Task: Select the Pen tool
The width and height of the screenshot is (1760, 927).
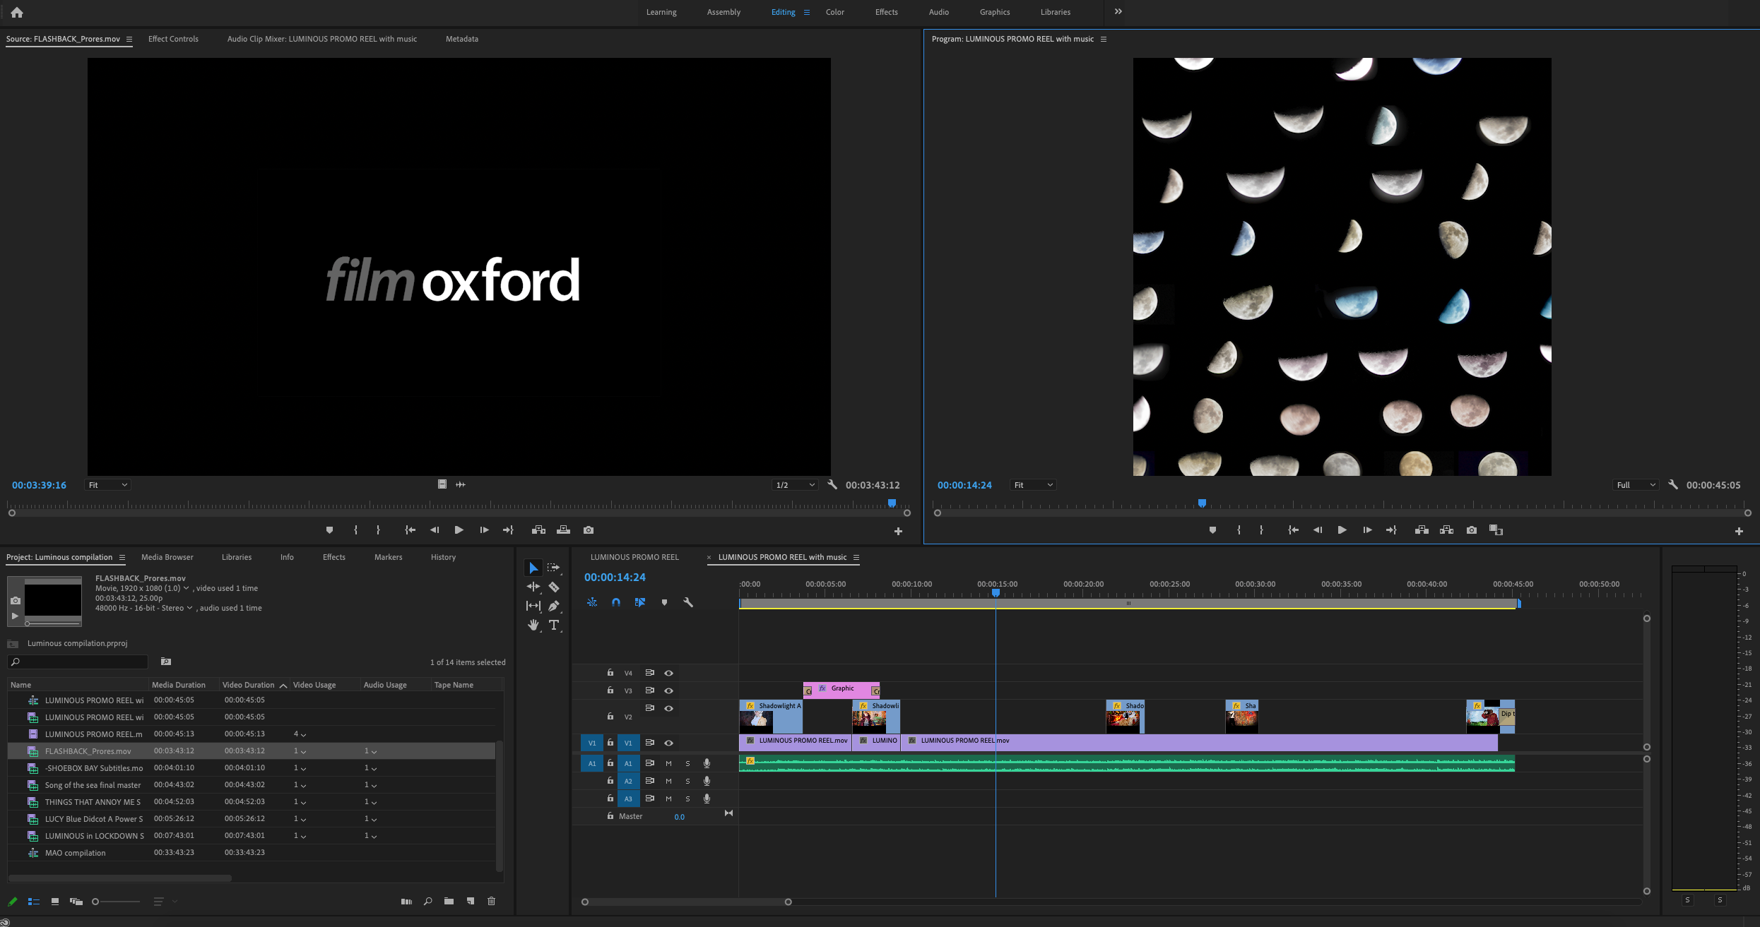Action: pyautogui.click(x=554, y=606)
